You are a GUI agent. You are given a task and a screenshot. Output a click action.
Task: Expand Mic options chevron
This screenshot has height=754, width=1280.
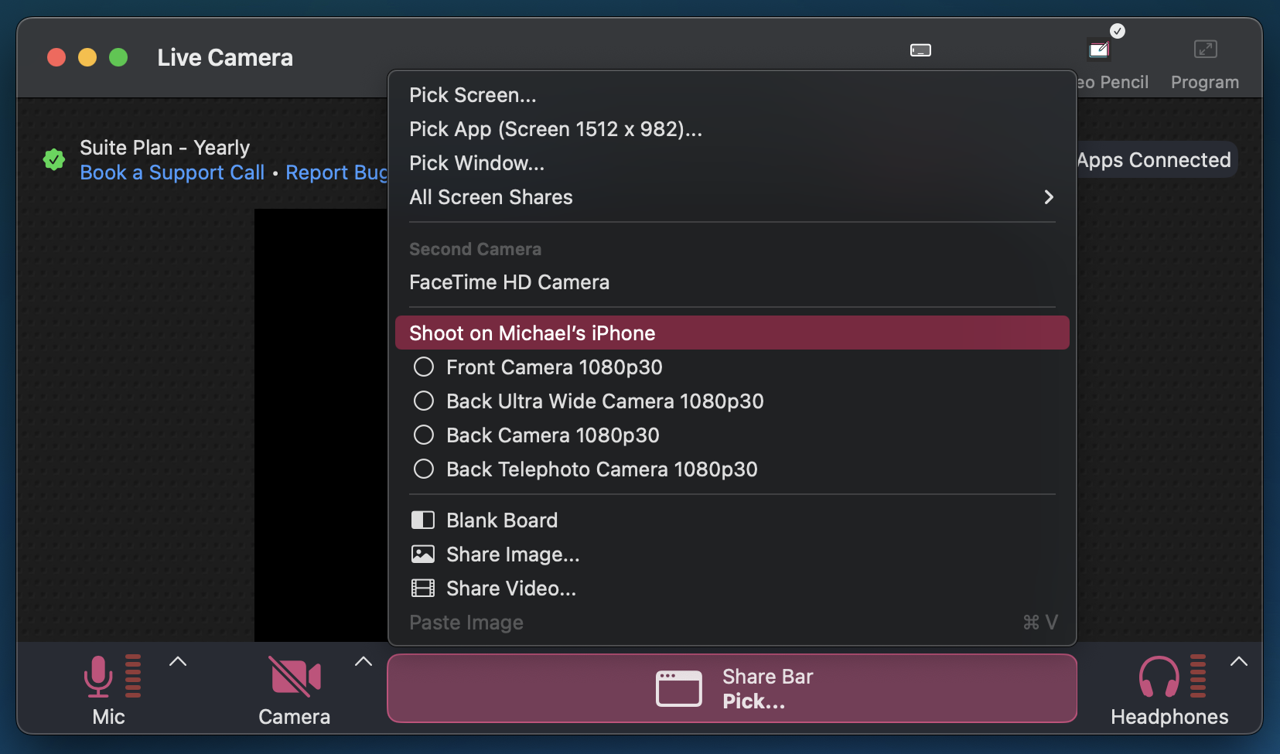tap(178, 661)
